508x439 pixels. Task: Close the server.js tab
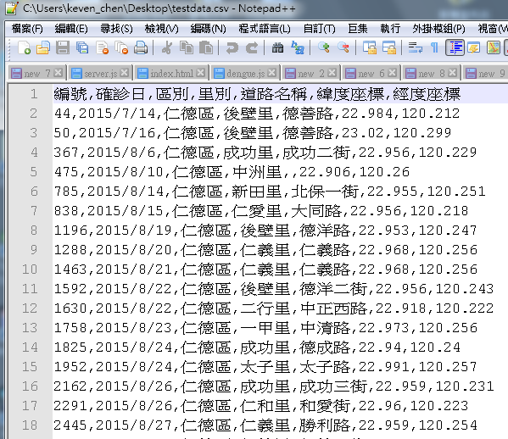tap(124, 73)
